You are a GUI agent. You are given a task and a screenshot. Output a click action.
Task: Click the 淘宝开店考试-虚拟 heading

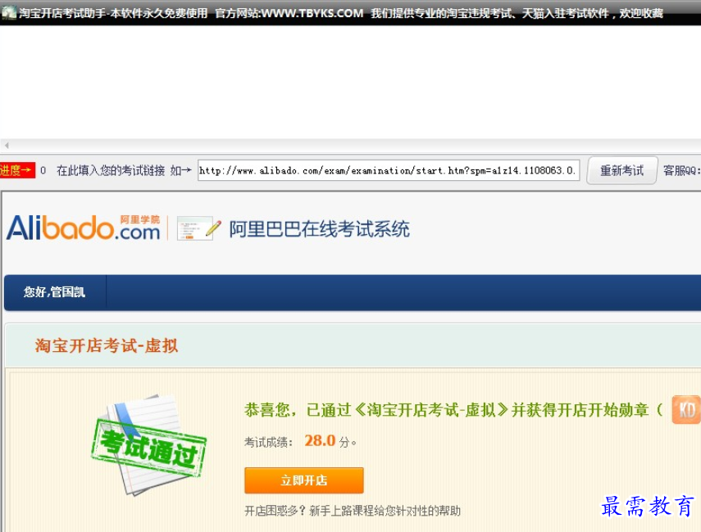(107, 345)
